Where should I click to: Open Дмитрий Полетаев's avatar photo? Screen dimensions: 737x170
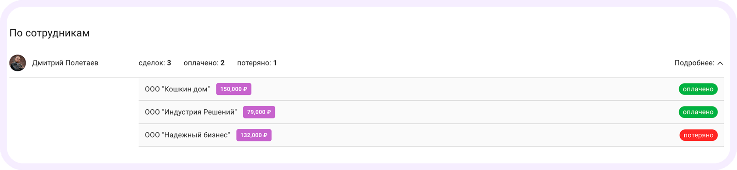pos(18,63)
